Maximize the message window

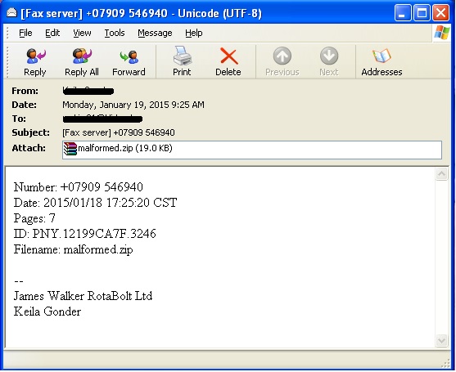tap(422, 13)
